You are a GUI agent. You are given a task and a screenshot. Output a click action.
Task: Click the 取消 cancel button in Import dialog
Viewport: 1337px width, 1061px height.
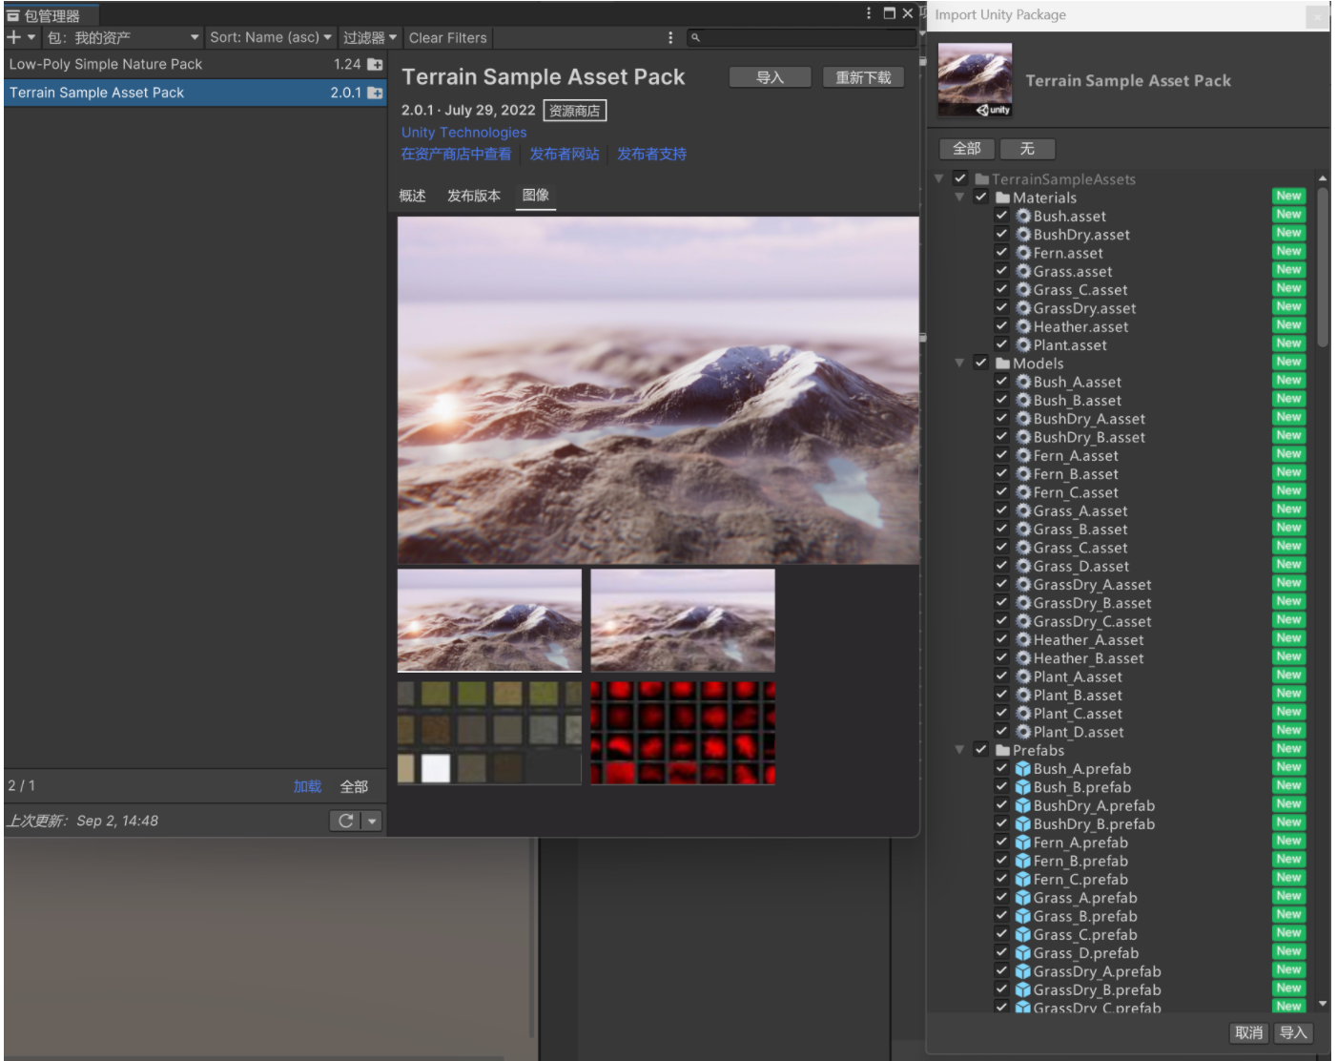click(x=1248, y=1032)
